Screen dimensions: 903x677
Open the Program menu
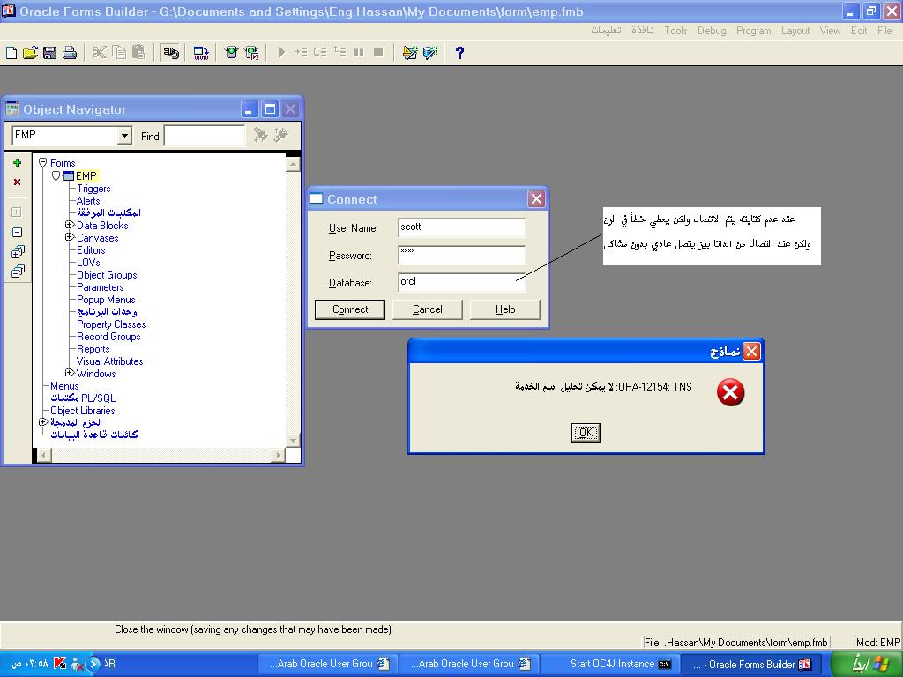753,31
